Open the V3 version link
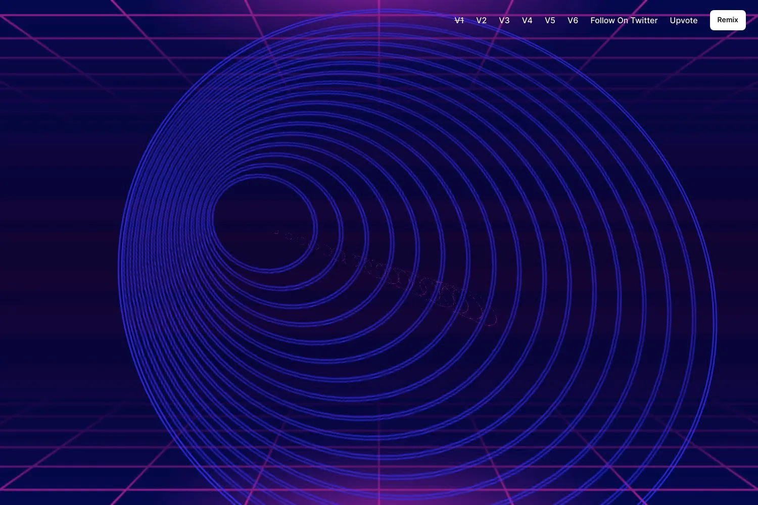 pyautogui.click(x=504, y=20)
